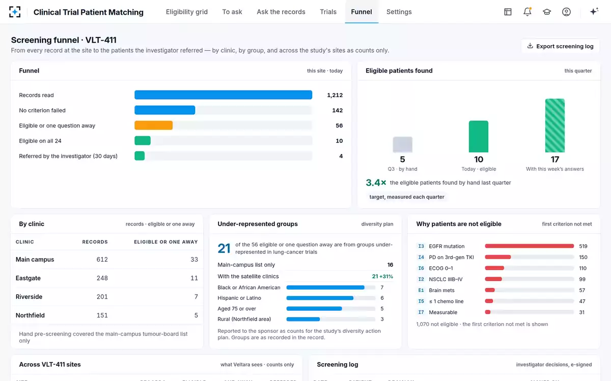Click the I3 EGFR mutation criterion badge

(421, 246)
